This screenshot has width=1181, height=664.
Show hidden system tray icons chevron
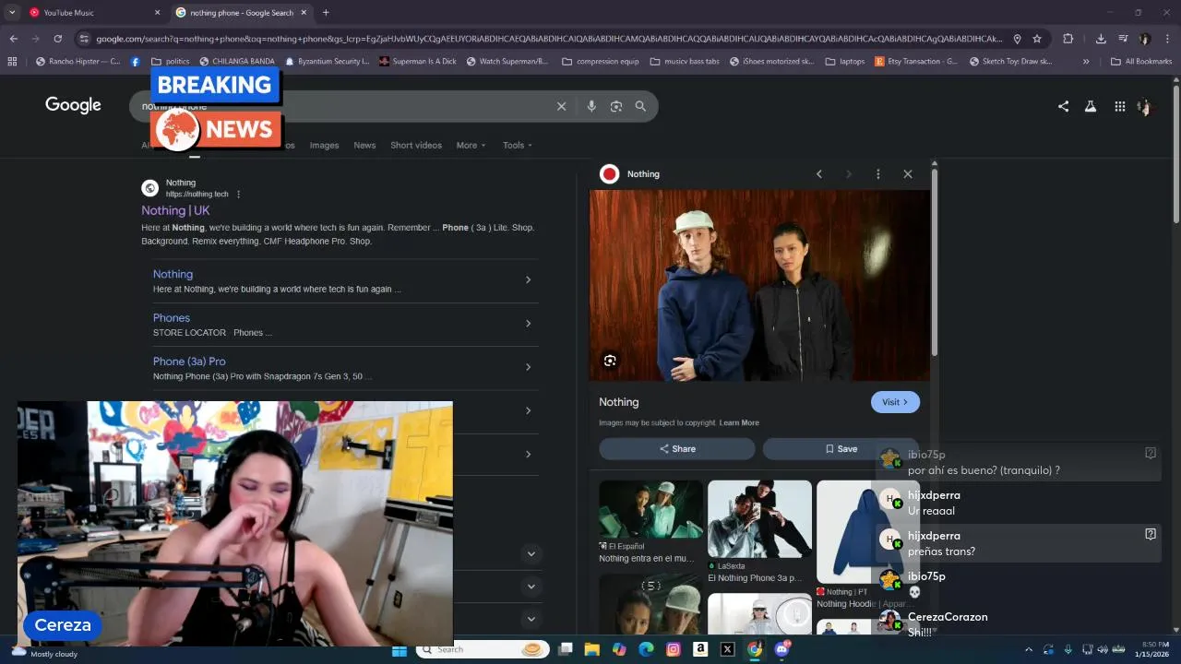[1028, 649]
